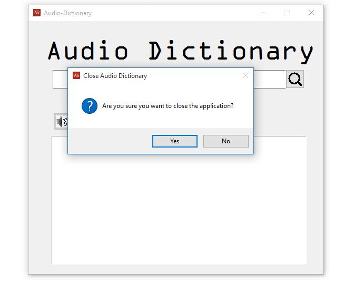Click the large Audio Dictionary heading
This screenshot has width=354, height=284.
tap(180, 51)
